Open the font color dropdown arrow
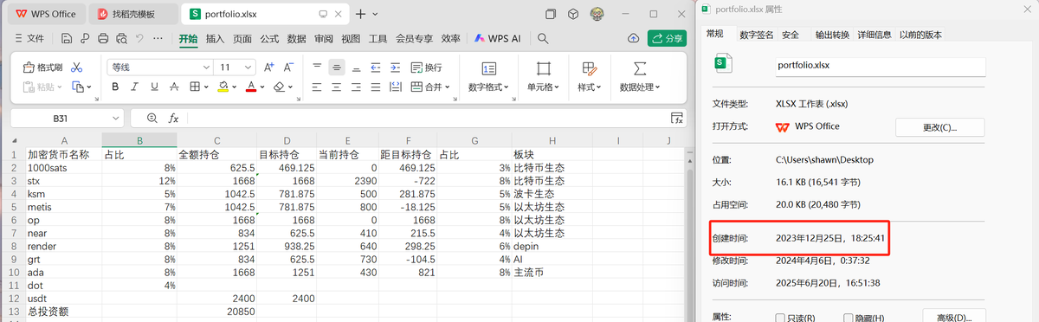Viewport: 1039px width, 322px height. [x=262, y=87]
